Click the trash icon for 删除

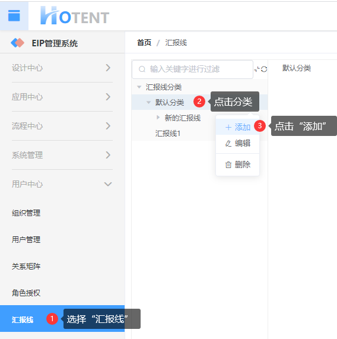click(228, 164)
